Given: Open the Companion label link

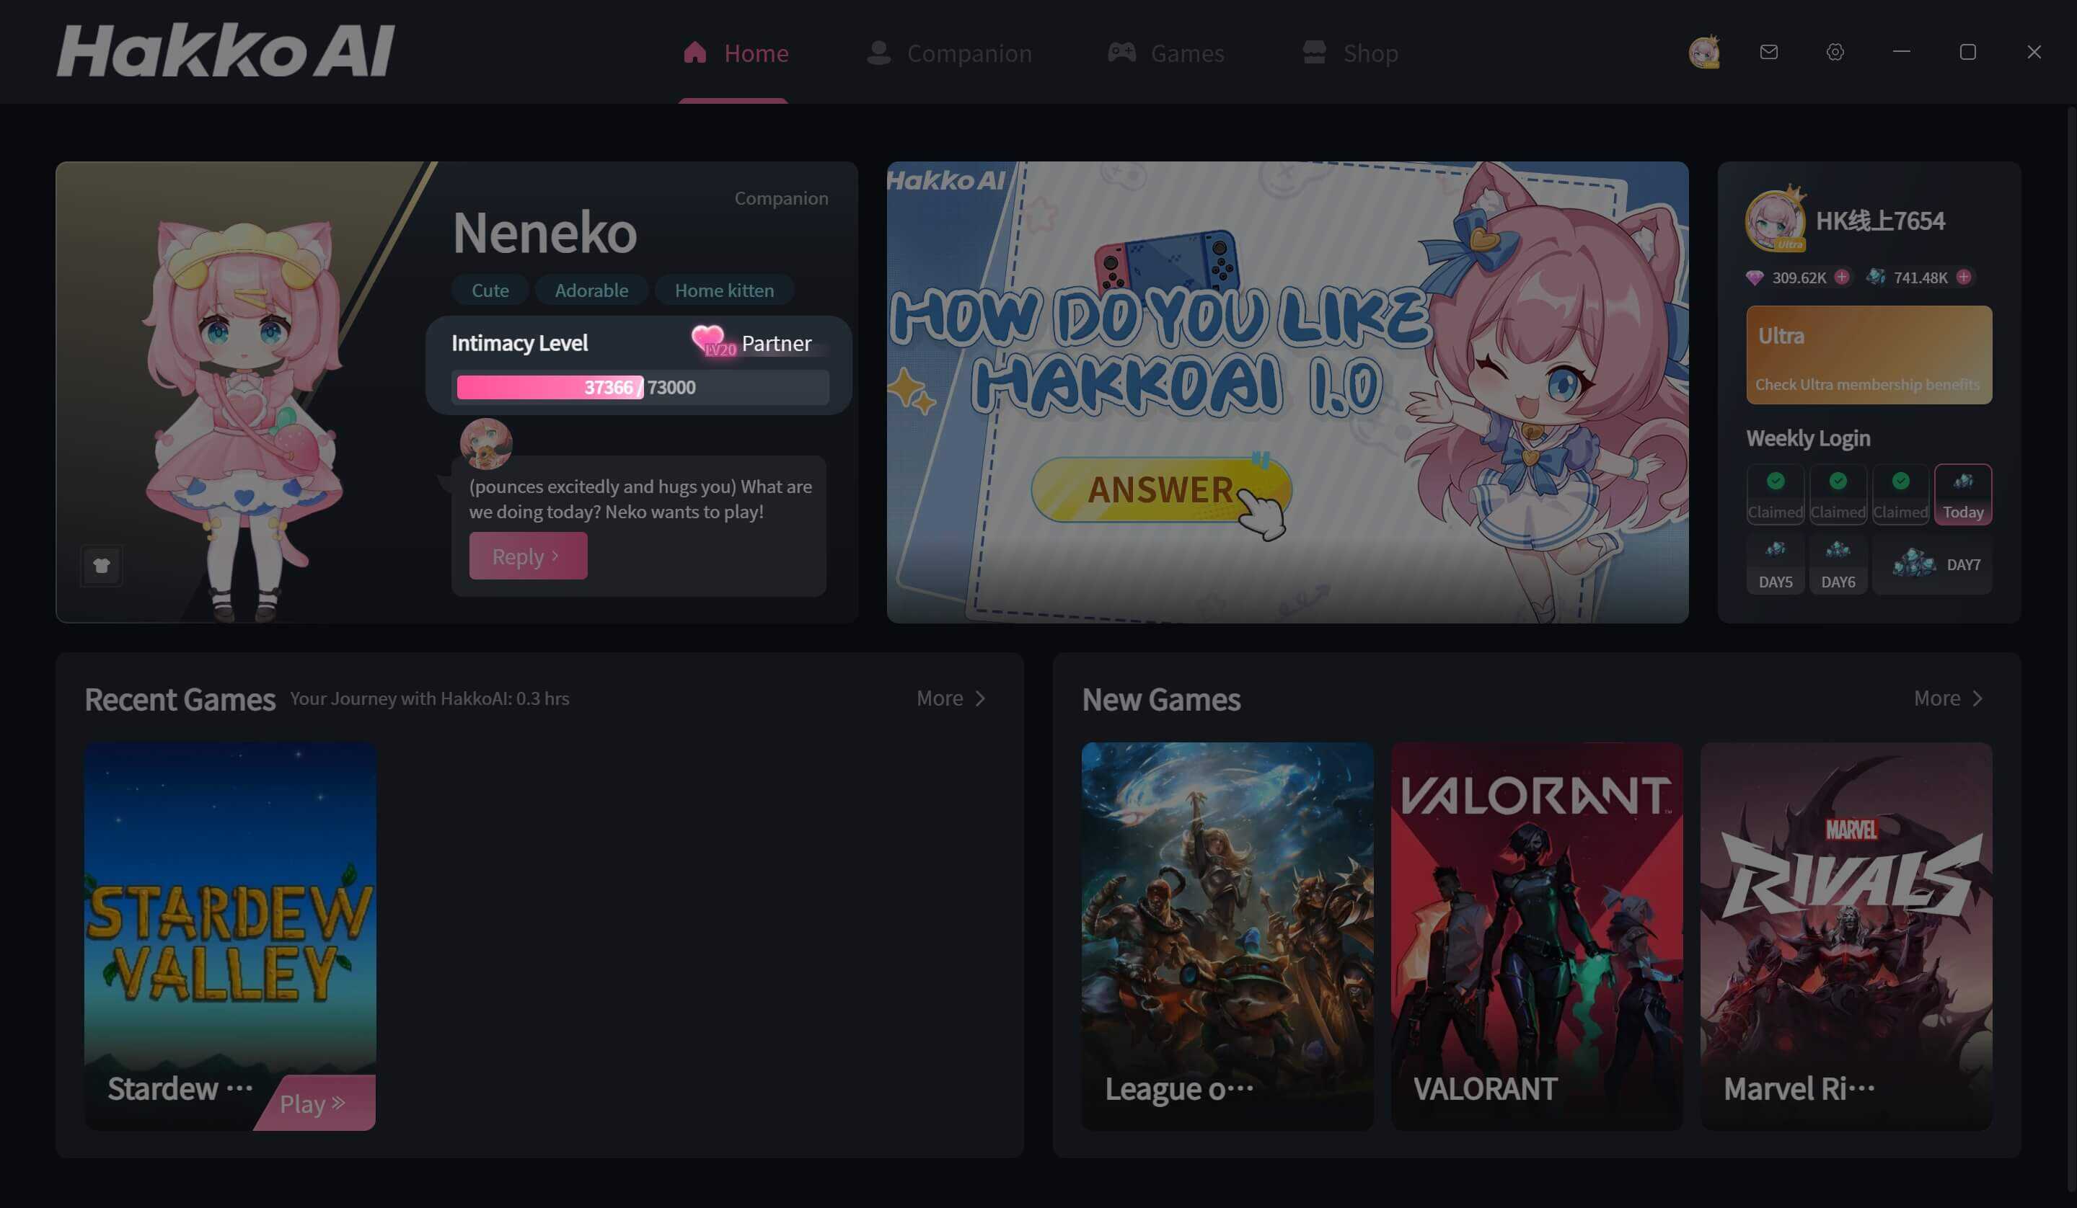Looking at the screenshot, I should click(780, 197).
